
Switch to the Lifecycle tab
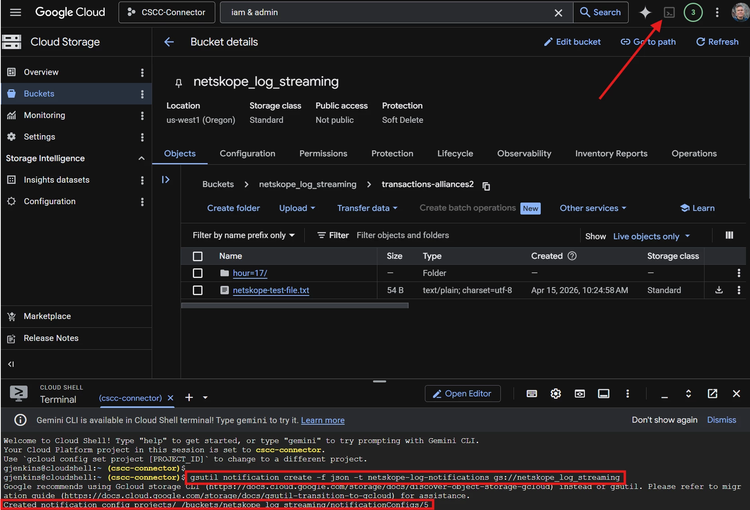455,154
